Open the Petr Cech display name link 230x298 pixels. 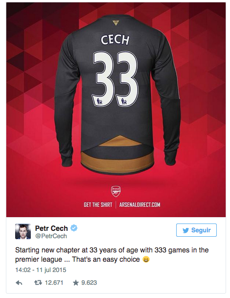coord(51,228)
